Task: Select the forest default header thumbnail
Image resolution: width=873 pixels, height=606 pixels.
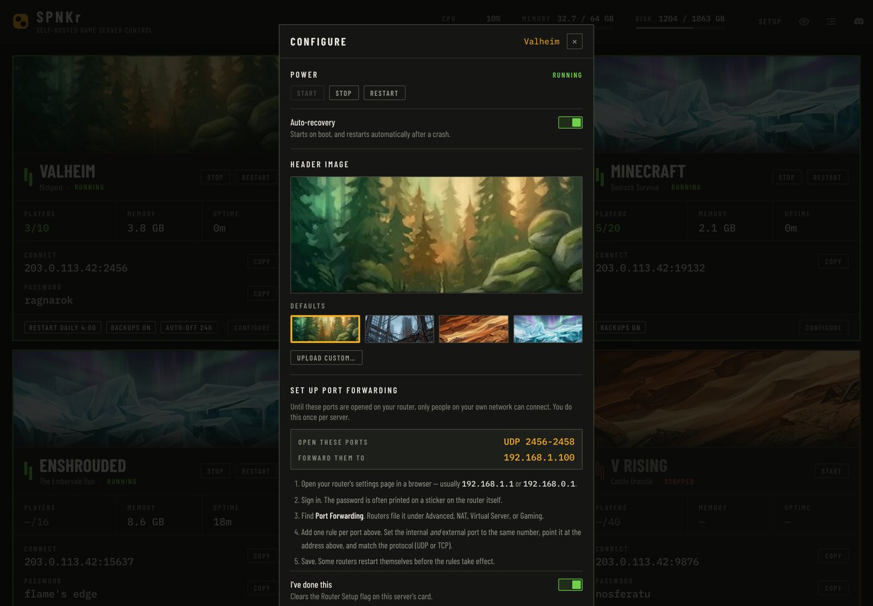Action: [325, 329]
